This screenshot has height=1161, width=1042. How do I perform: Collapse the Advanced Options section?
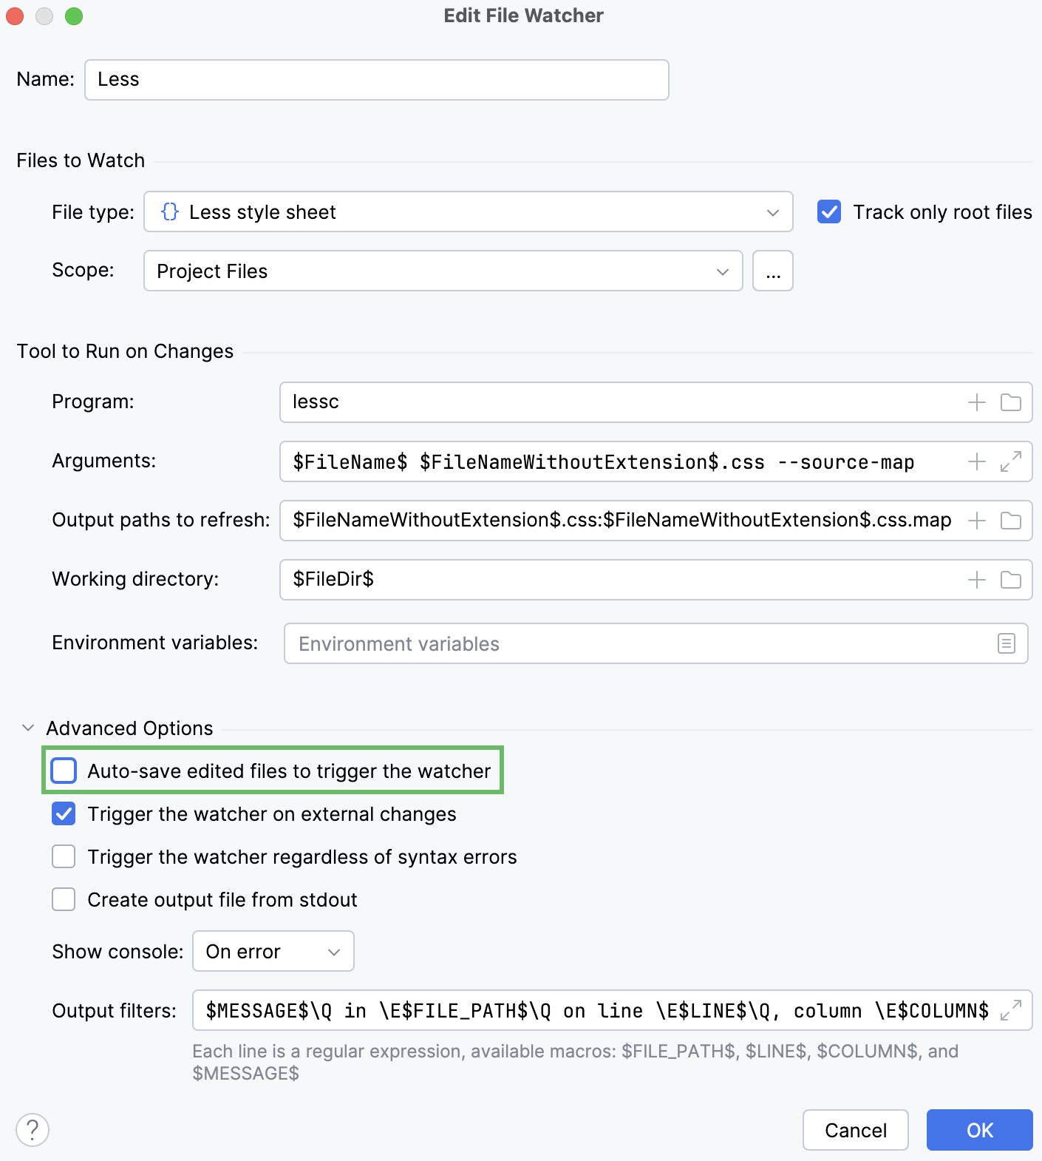[28, 728]
